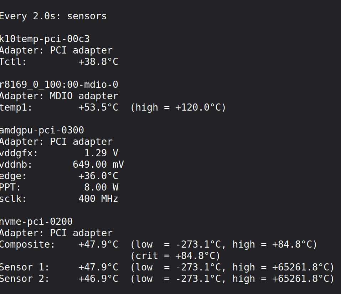
Task: Click the MDIO adapter line
Action: coord(59,96)
